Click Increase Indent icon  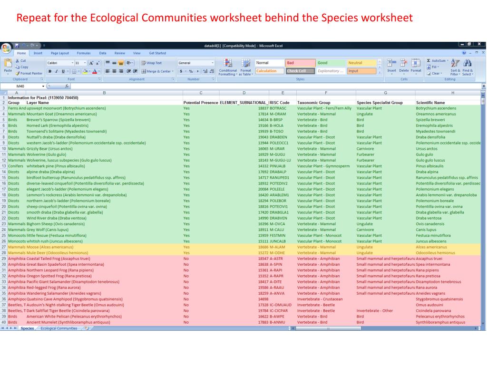(x=135, y=71)
